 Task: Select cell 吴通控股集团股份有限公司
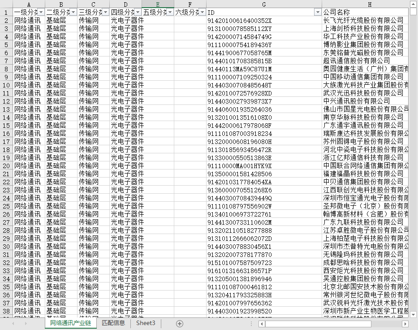365,279
